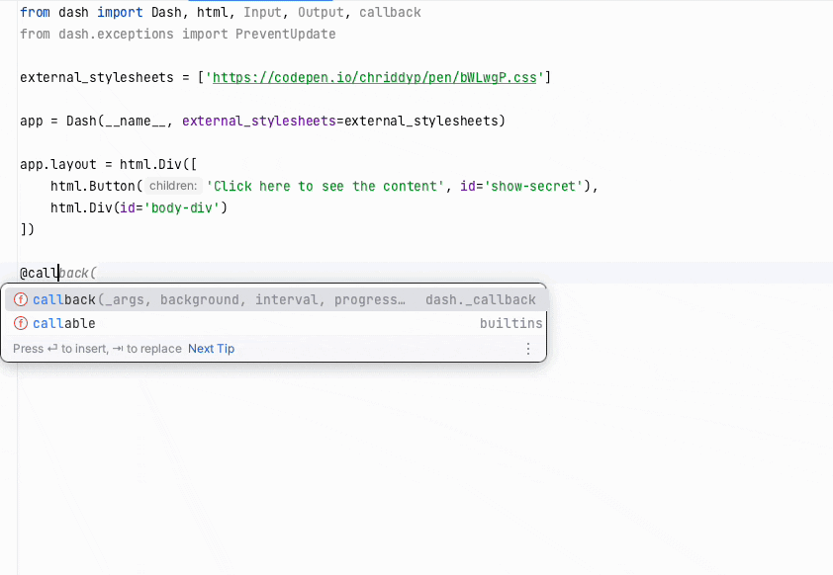Click the app.layout assignment
833x575 pixels.
coord(58,164)
